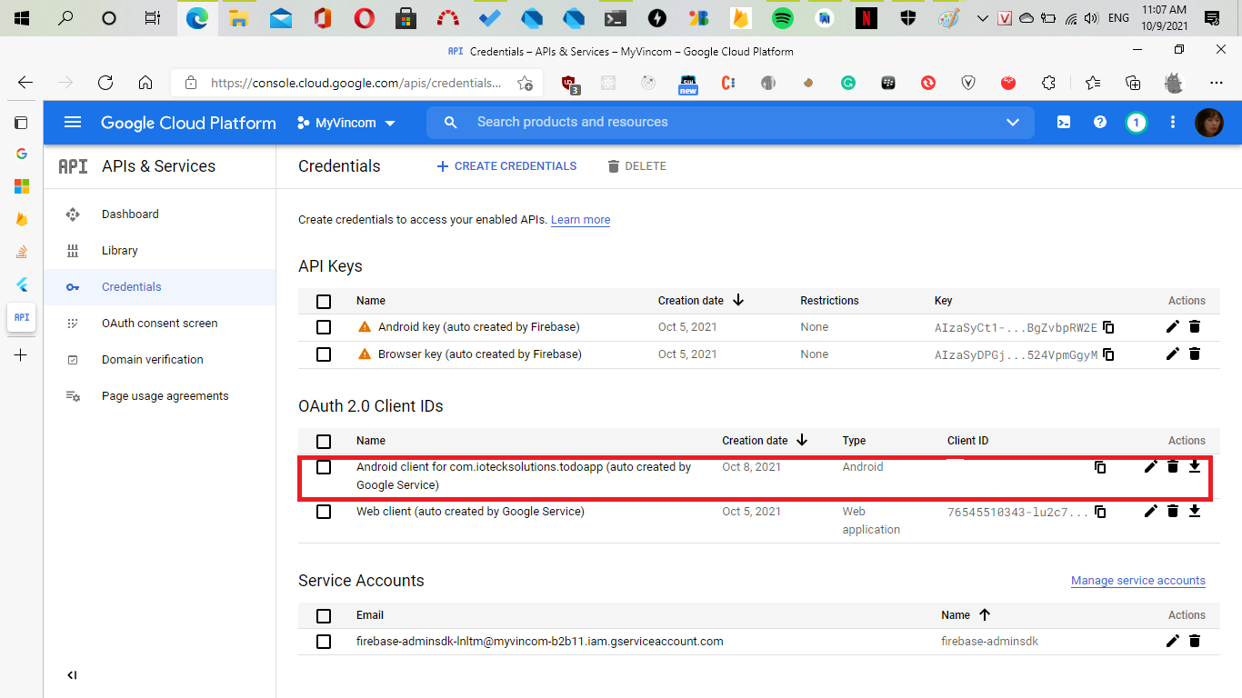Click the DELETE button in the Credentials toolbar
Image resolution: width=1242 pixels, height=698 pixels.
636,166
